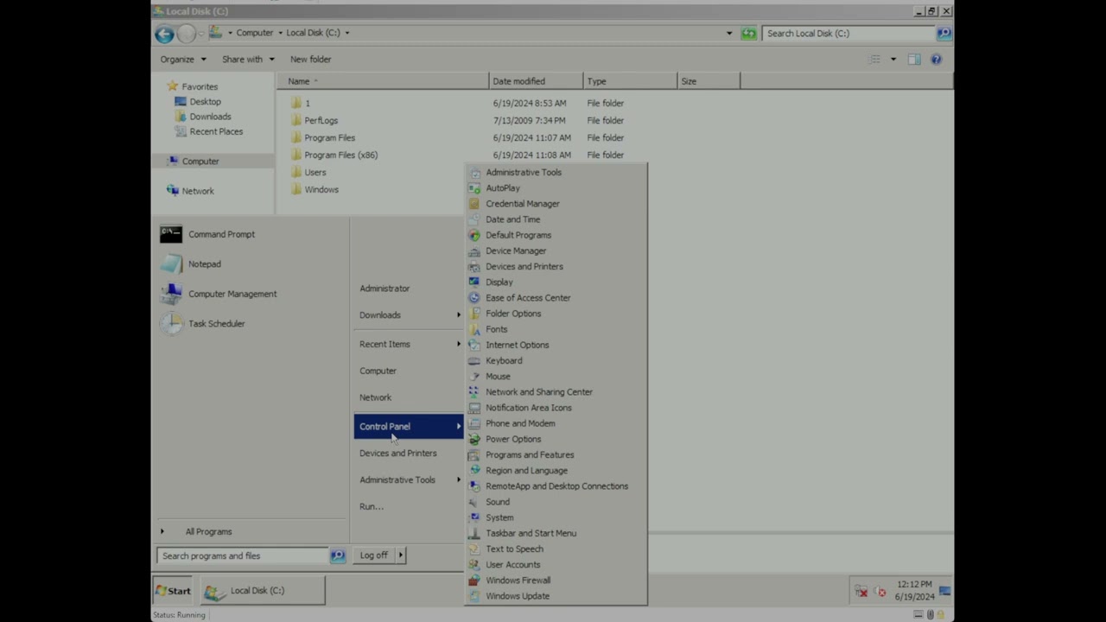The height and width of the screenshot is (622, 1106).
Task: Click the Computer Management icon
Action: click(171, 294)
